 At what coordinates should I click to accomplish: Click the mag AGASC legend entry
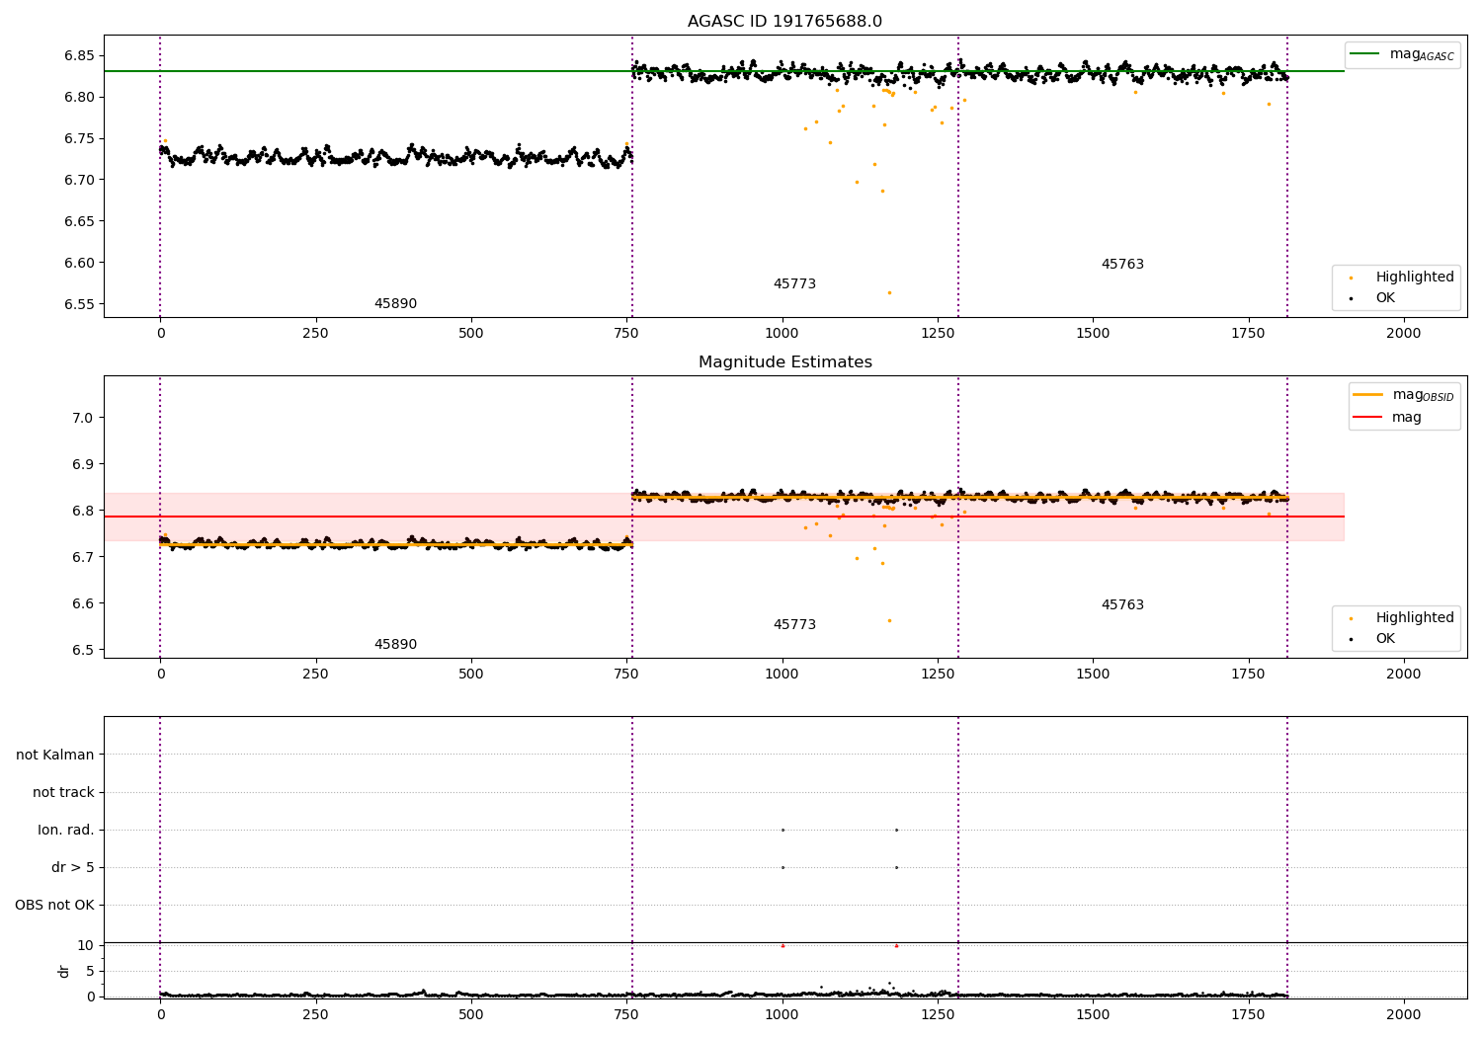pyautogui.click(x=1402, y=54)
